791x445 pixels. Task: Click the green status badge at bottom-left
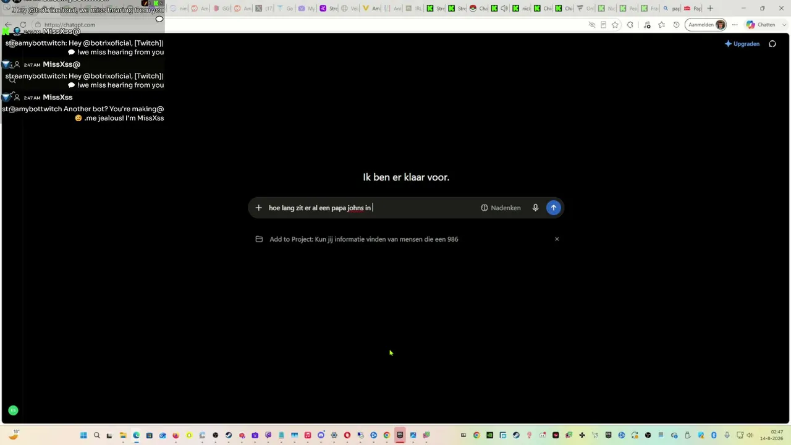tap(13, 410)
